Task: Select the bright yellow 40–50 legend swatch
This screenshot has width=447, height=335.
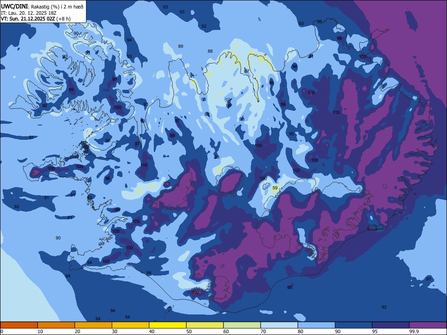Action: (168, 325)
